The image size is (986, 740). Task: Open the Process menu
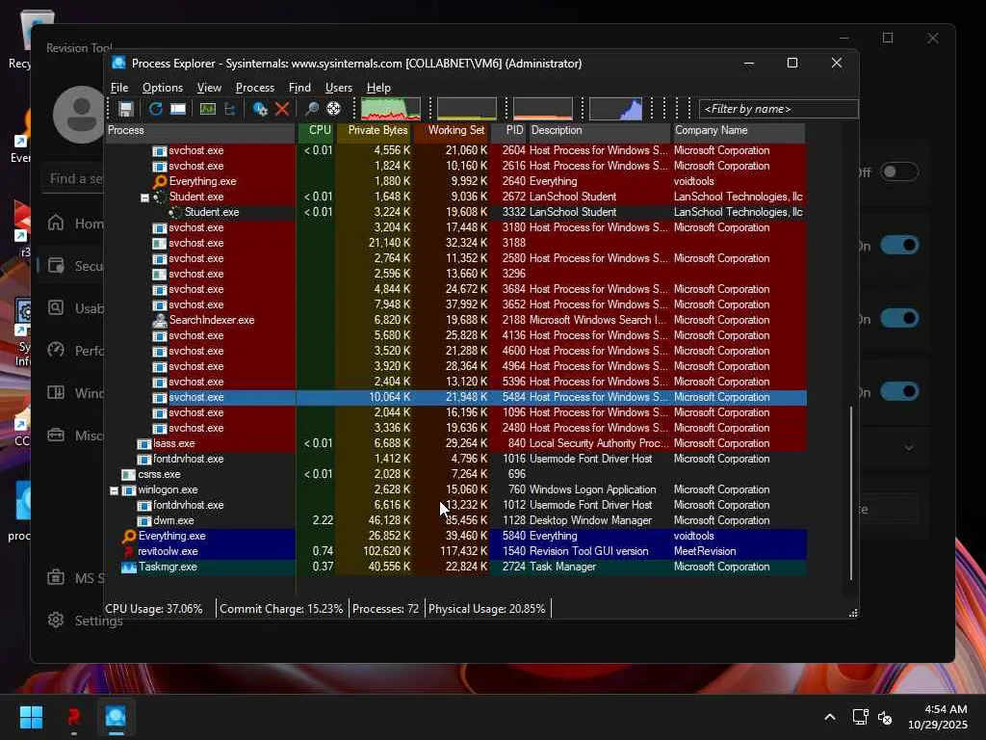(254, 88)
